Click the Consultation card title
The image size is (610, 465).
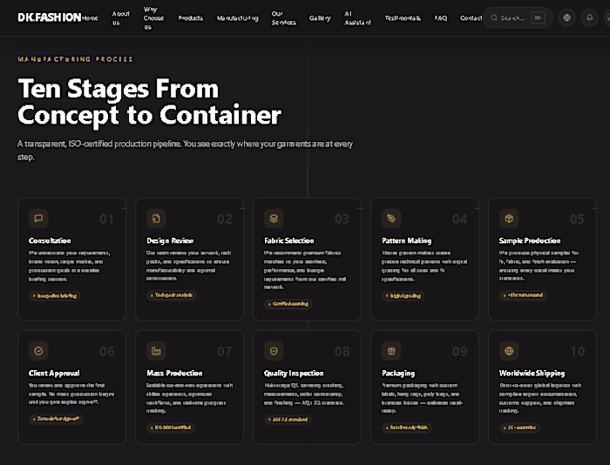pos(50,240)
